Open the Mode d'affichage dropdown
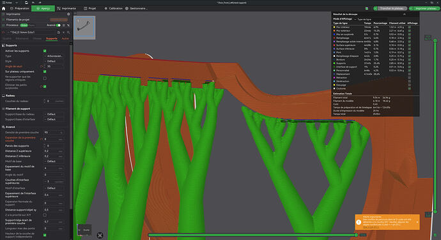 pyautogui.click(x=371, y=19)
